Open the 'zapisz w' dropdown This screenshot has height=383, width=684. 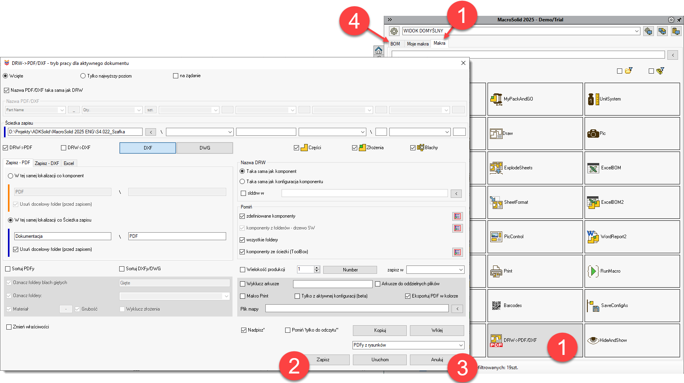[x=435, y=270]
